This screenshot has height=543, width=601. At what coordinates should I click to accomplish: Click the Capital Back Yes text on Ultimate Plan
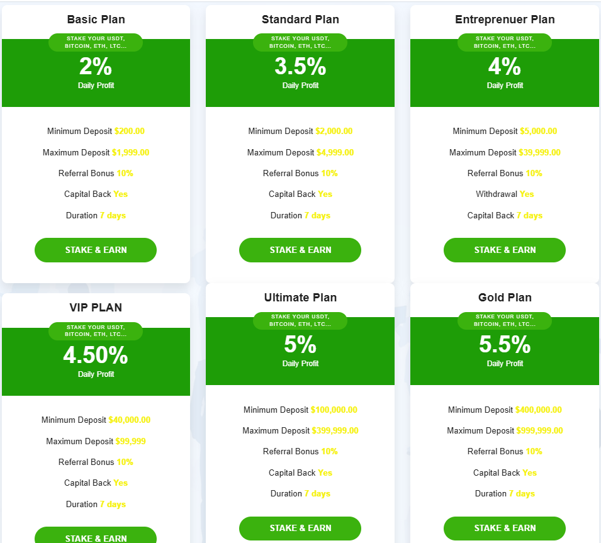click(300, 473)
